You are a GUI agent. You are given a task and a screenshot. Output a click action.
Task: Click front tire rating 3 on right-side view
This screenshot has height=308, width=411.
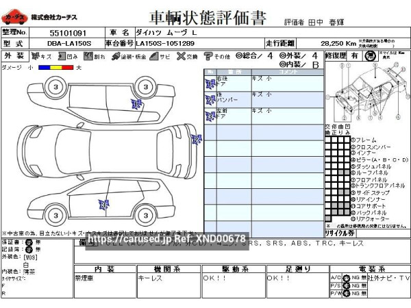coord(56,87)
